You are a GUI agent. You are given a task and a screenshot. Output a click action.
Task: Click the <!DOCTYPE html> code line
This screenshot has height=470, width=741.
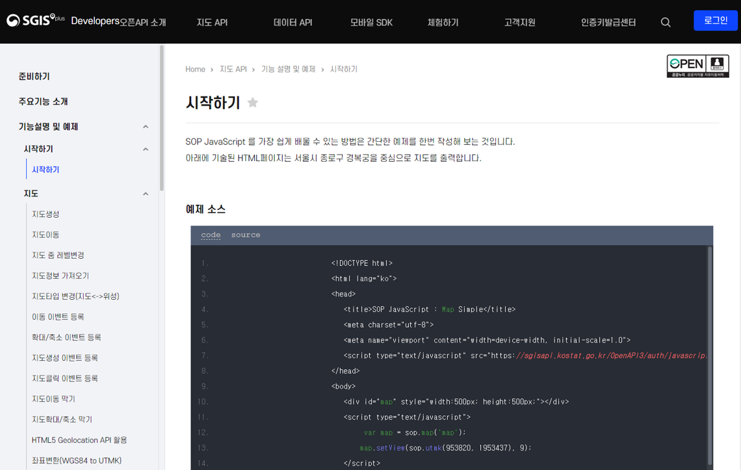click(x=362, y=263)
